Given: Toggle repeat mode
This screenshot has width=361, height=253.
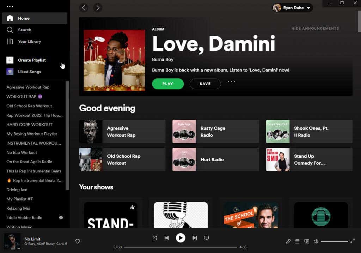Looking at the screenshot, I should point(206,238).
